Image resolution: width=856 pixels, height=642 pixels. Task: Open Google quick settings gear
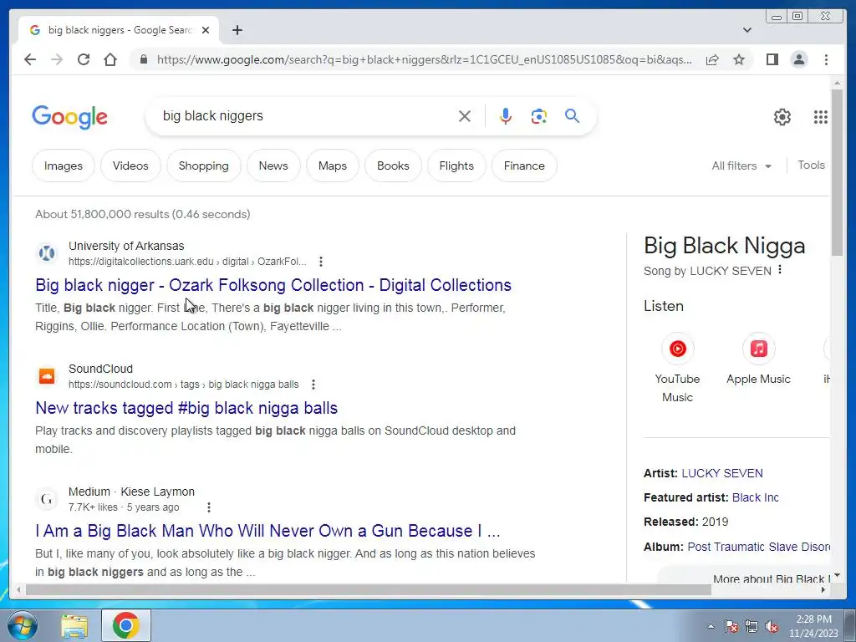tap(782, 117)
